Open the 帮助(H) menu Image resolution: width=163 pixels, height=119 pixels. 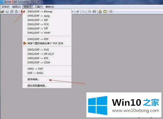(50, 7)
